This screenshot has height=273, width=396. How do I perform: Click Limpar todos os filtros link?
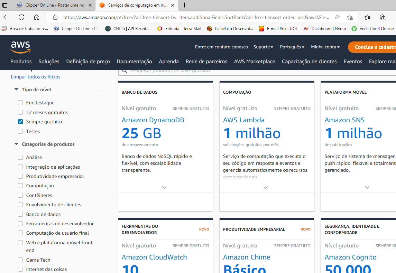36,77
